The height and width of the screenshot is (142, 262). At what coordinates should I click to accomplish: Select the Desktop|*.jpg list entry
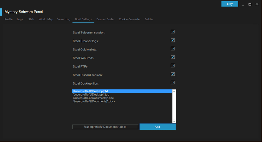(122, 95)
